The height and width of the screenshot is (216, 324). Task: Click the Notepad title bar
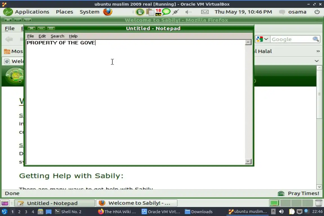[x=153, y=28]
